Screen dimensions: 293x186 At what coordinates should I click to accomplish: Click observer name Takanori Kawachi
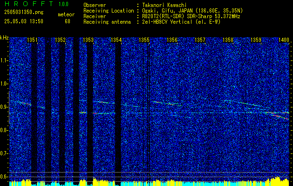(164, 5)
